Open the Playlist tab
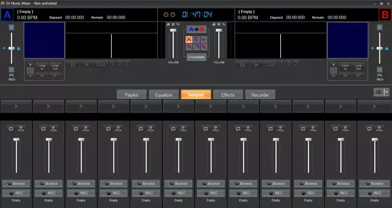Image resolution: width=392 pixels, height=208 pixels. pyautogui.click(x=131, y=95)
